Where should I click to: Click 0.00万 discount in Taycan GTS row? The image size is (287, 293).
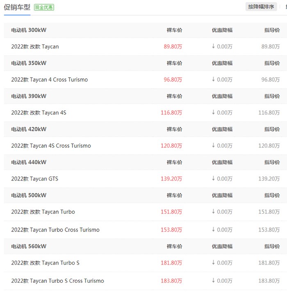coord(222,179)
